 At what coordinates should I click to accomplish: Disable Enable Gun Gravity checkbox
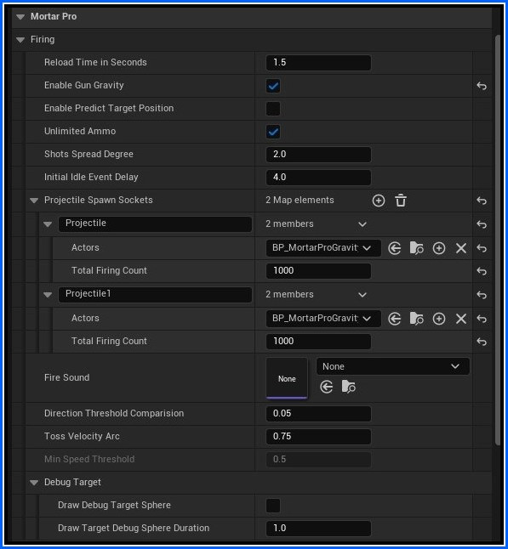[273, 86]
